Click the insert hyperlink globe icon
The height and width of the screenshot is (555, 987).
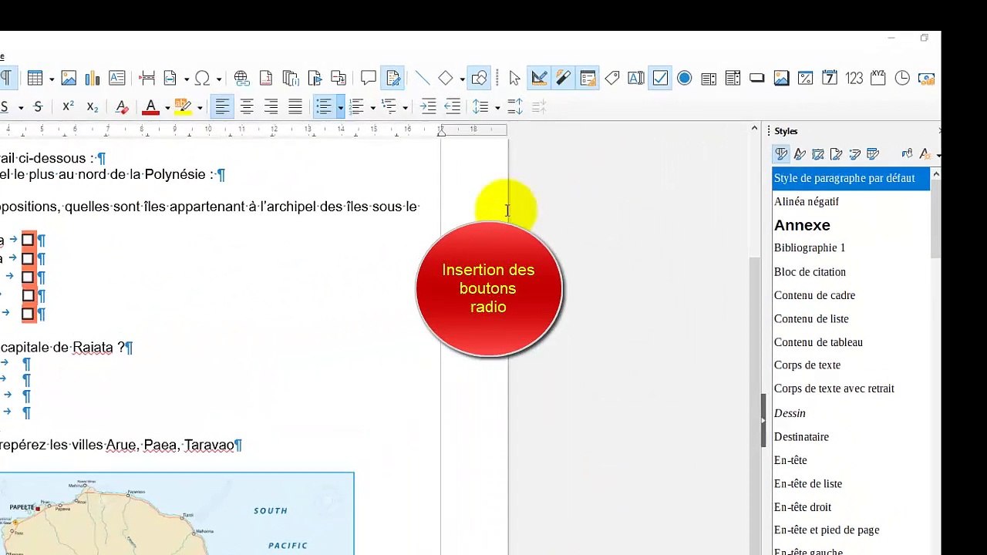coord(241,78)
